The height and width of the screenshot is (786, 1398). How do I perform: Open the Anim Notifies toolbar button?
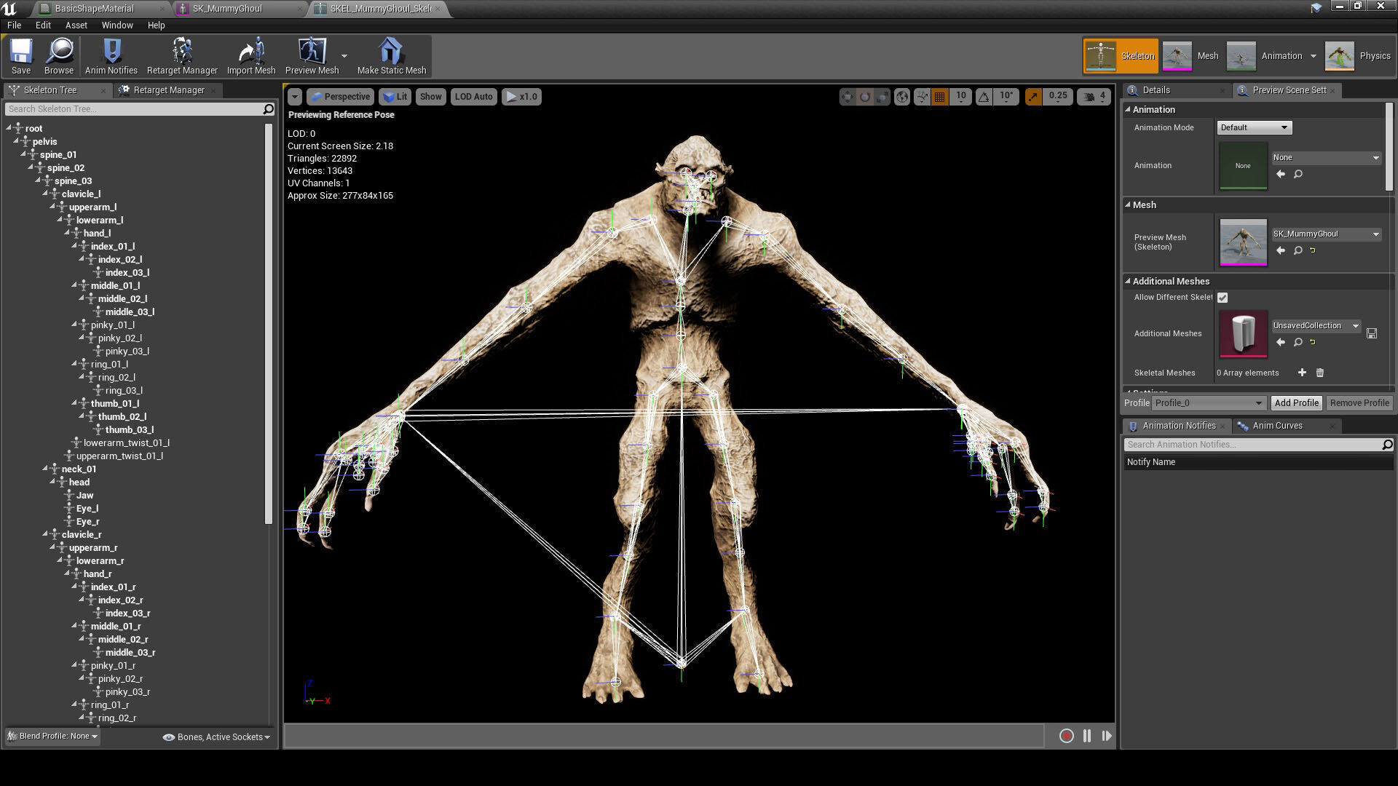click(x=111, y=56)
